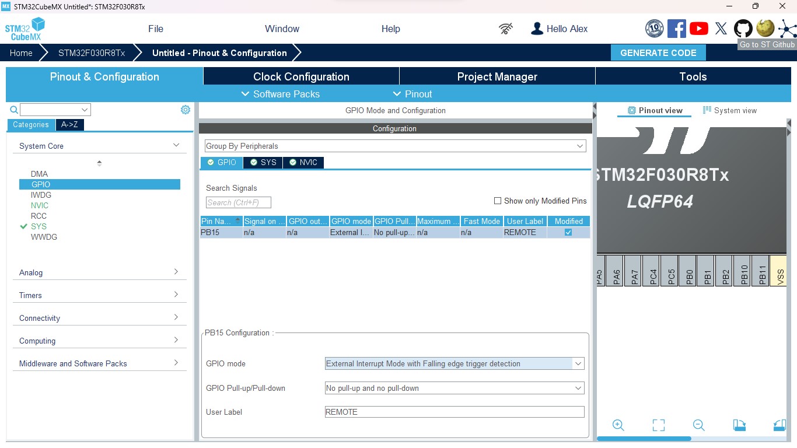The image size is (797, 448).
Task: Select IWDG in System Core list
Action: click(x=41, y=195)
